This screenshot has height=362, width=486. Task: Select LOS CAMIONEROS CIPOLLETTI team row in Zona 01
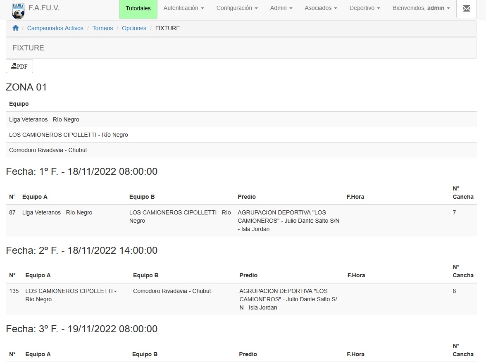69,135
